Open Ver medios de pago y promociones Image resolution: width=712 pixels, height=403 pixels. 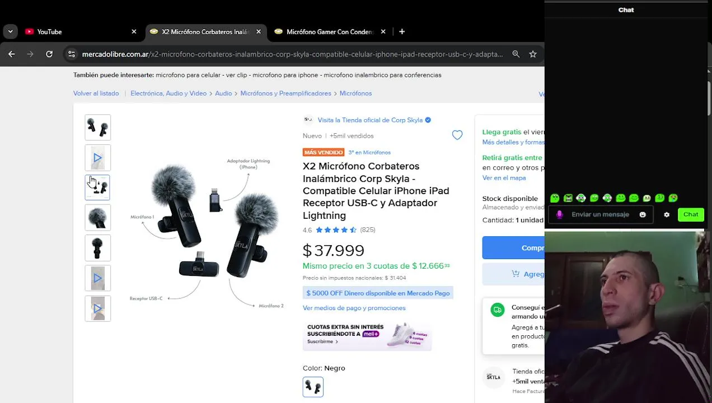(354, 308)
